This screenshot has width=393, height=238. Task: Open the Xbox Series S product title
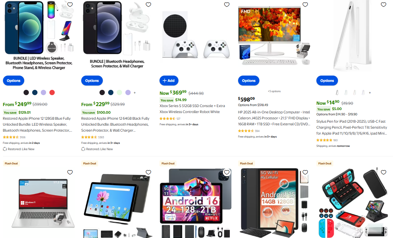(x=192, y=109)
